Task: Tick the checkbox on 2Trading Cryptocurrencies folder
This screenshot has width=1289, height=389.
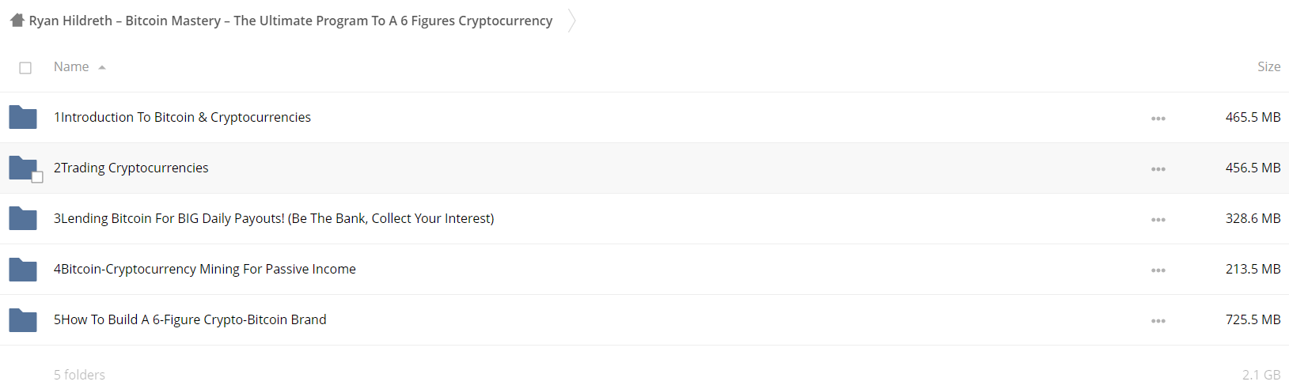Action: (x=37, y=177)
